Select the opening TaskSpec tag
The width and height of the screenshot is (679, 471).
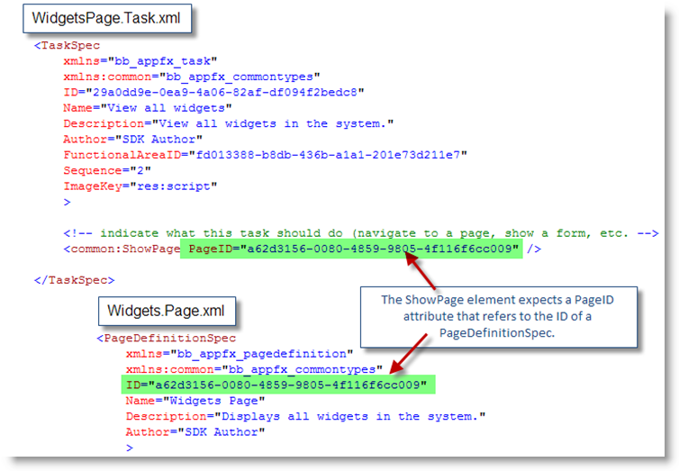(67, 44)
